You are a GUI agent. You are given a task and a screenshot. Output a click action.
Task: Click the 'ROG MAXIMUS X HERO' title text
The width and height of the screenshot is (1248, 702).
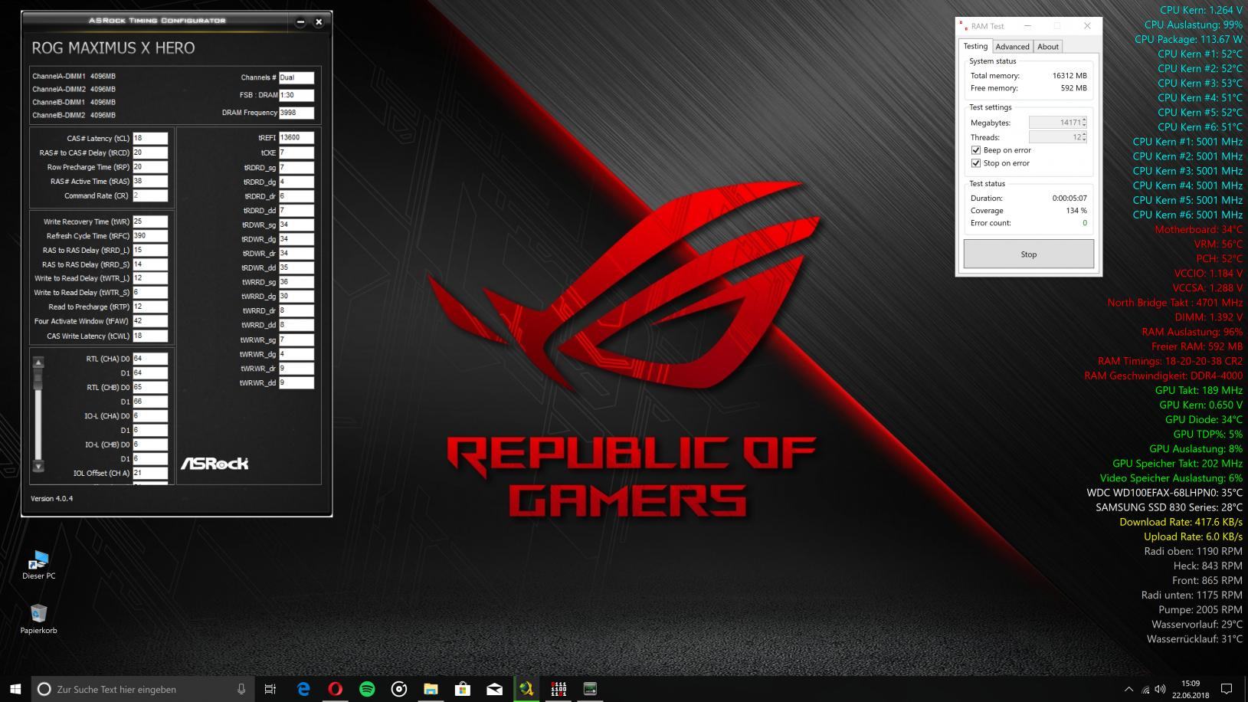[x=113, y=48]
